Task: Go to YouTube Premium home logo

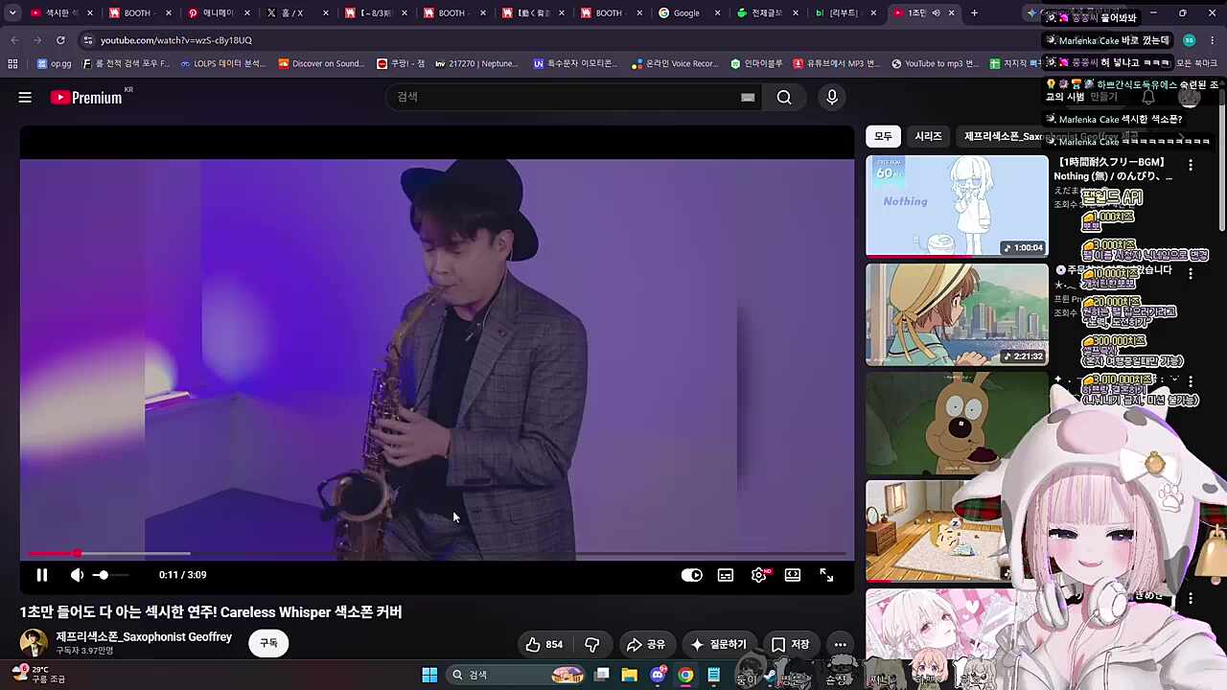Action: coord(86,97)
